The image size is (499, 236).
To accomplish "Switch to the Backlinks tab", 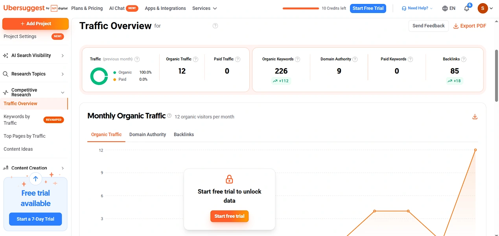I will (184, 135).
